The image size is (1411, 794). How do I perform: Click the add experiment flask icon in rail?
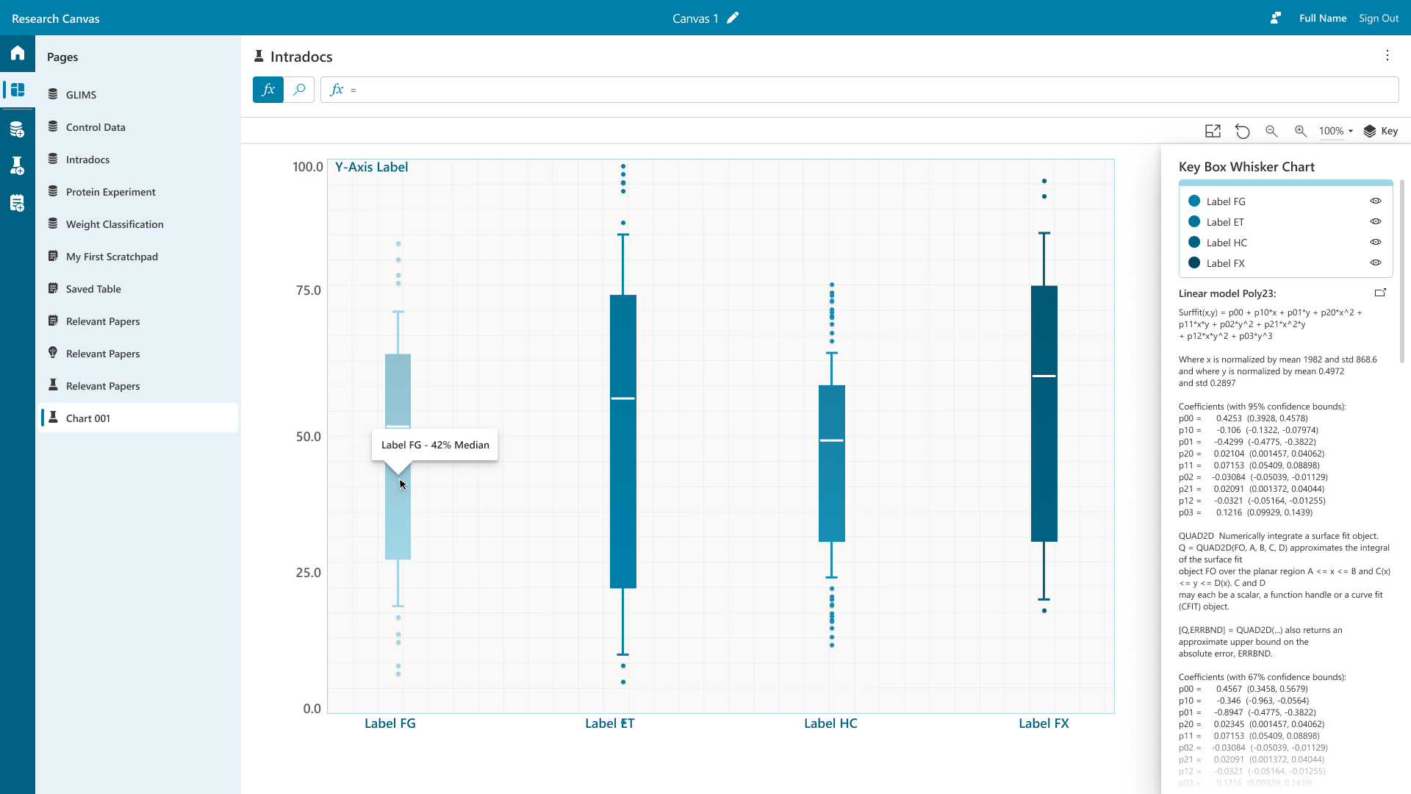tap(18, 166)
